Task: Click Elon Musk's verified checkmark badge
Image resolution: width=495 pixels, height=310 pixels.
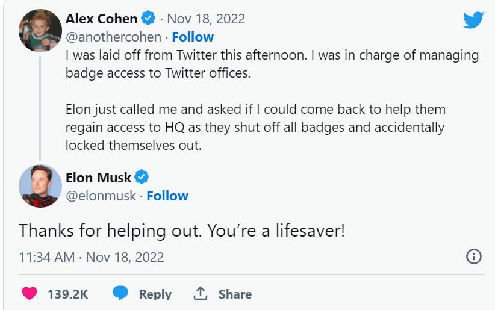Action: [142, 178]
